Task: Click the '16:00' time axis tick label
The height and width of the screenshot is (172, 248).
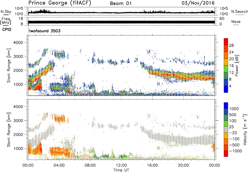Action: pos(152,165)
